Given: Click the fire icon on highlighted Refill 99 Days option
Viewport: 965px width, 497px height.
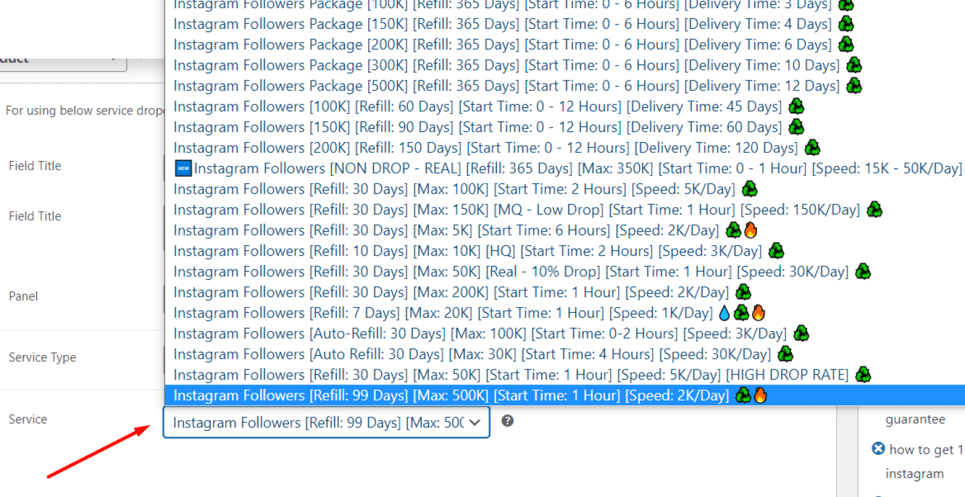Looking at the screenshot, I should click(761, 395).
